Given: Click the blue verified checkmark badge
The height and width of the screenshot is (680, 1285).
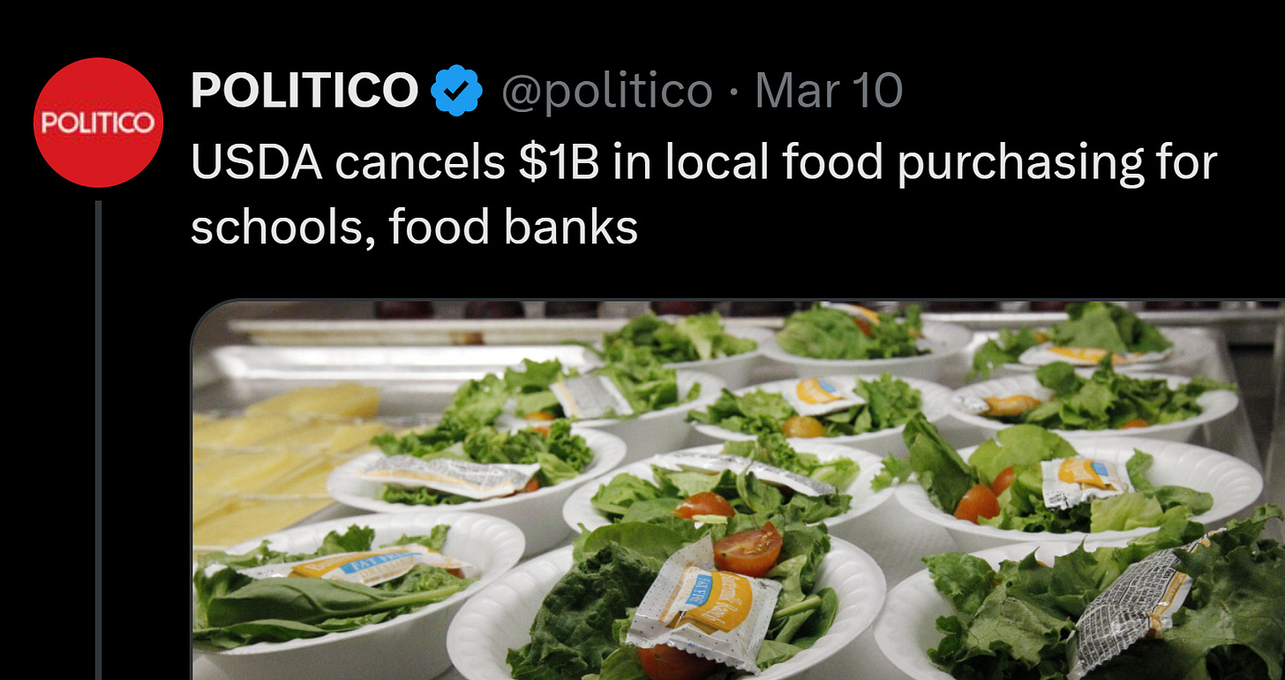Looking at the screenshot, I should coord(456,92).
